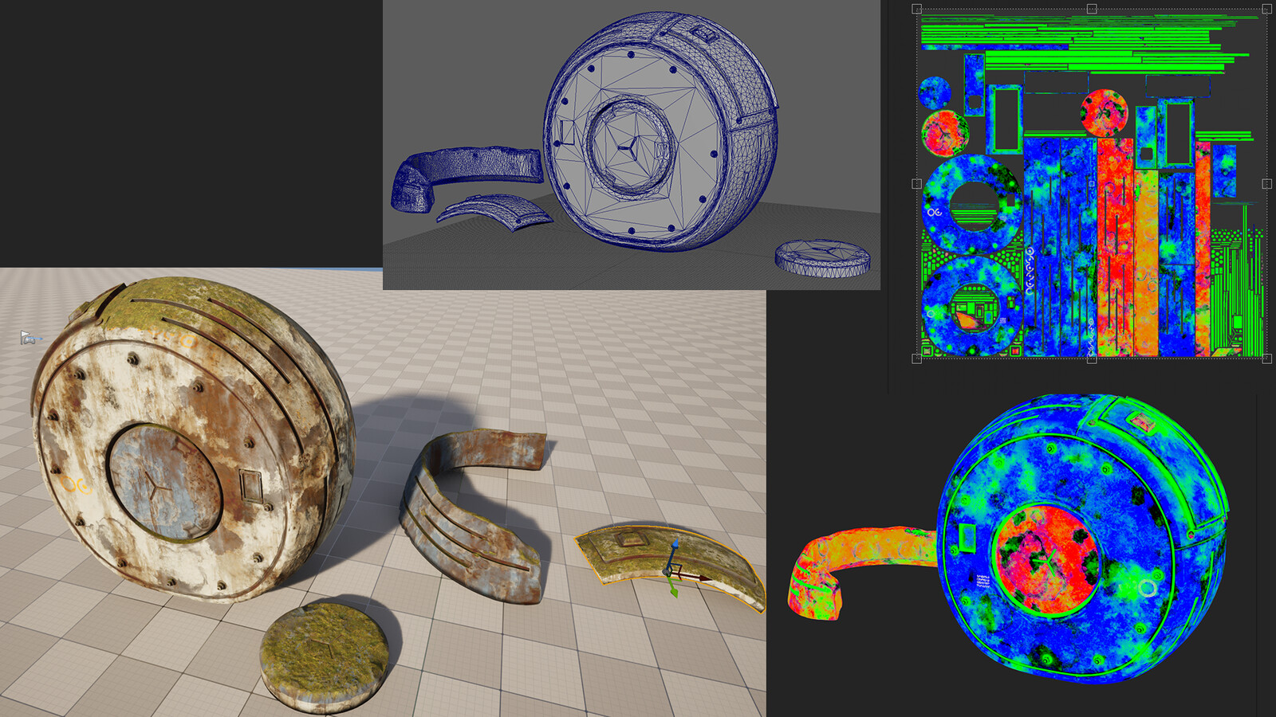The height and width of the screenshot is (717, 1276).
Task: Select the wireframe small disc mesh
Action: pyautogui.click(x=822, y=258)
